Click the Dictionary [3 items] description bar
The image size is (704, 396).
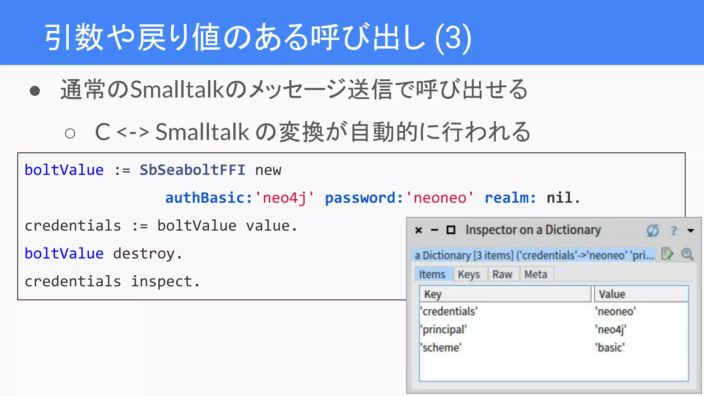click(x=534, y=255)
